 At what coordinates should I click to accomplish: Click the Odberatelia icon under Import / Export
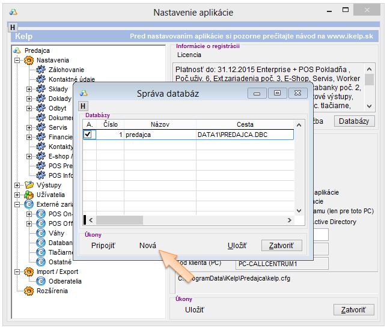pos(41,281)
